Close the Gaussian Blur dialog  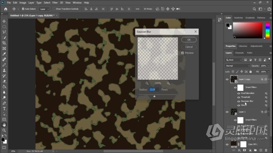pos(196,31)
